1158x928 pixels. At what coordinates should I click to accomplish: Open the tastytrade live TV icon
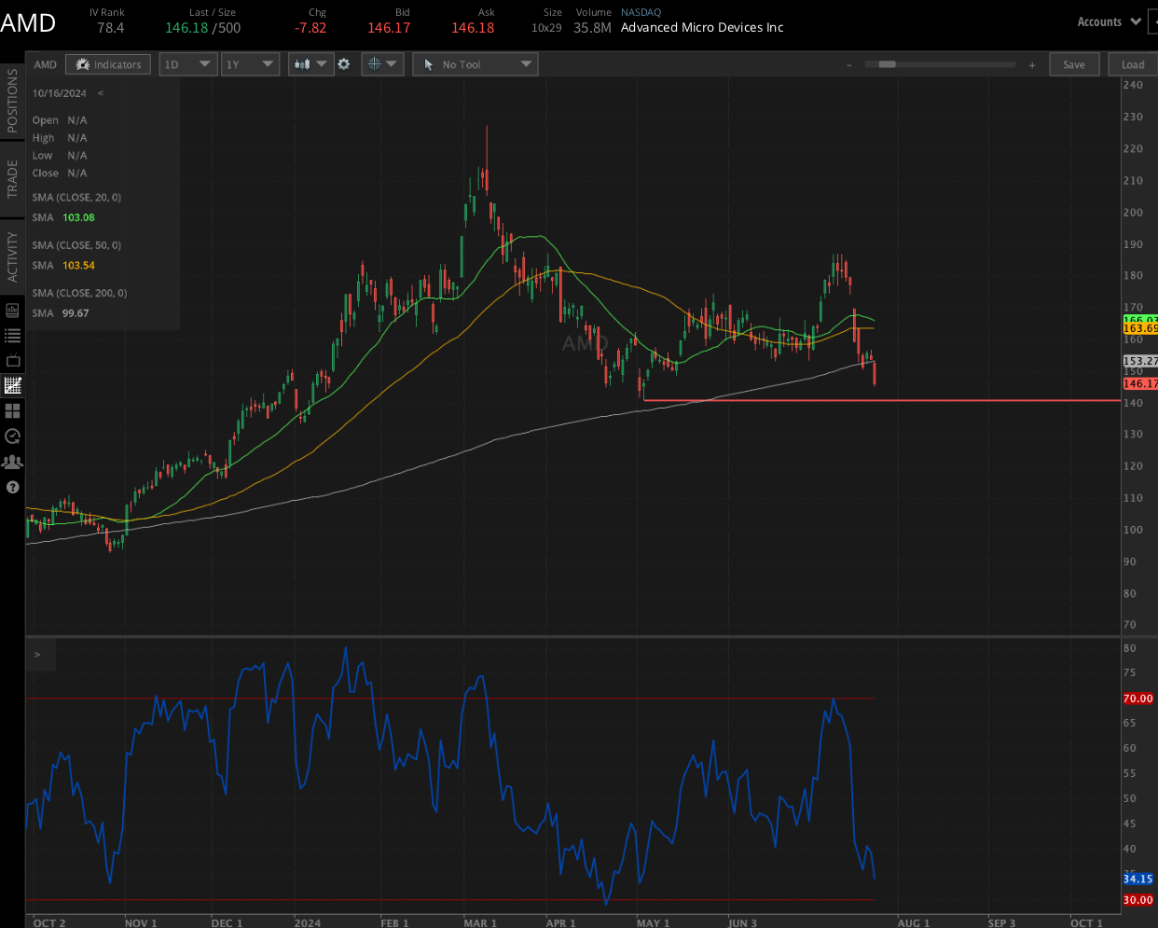pyautogui.click(x=12, y=360)
